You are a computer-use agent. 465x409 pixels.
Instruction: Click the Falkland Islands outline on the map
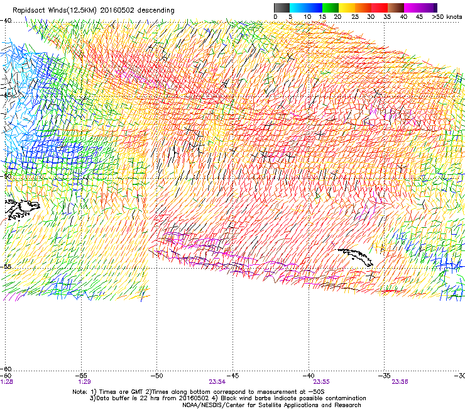pos(22,210)
